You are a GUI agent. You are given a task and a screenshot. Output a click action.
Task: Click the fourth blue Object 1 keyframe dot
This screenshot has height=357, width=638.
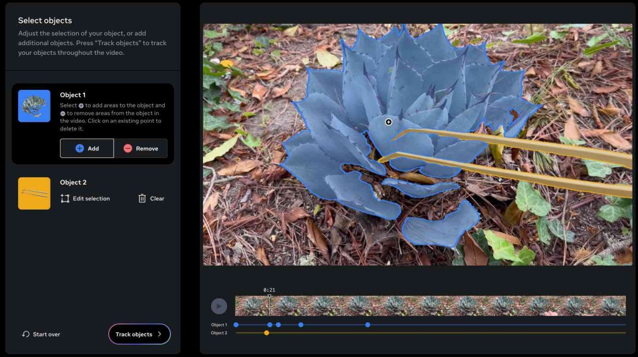coord(301,325)
